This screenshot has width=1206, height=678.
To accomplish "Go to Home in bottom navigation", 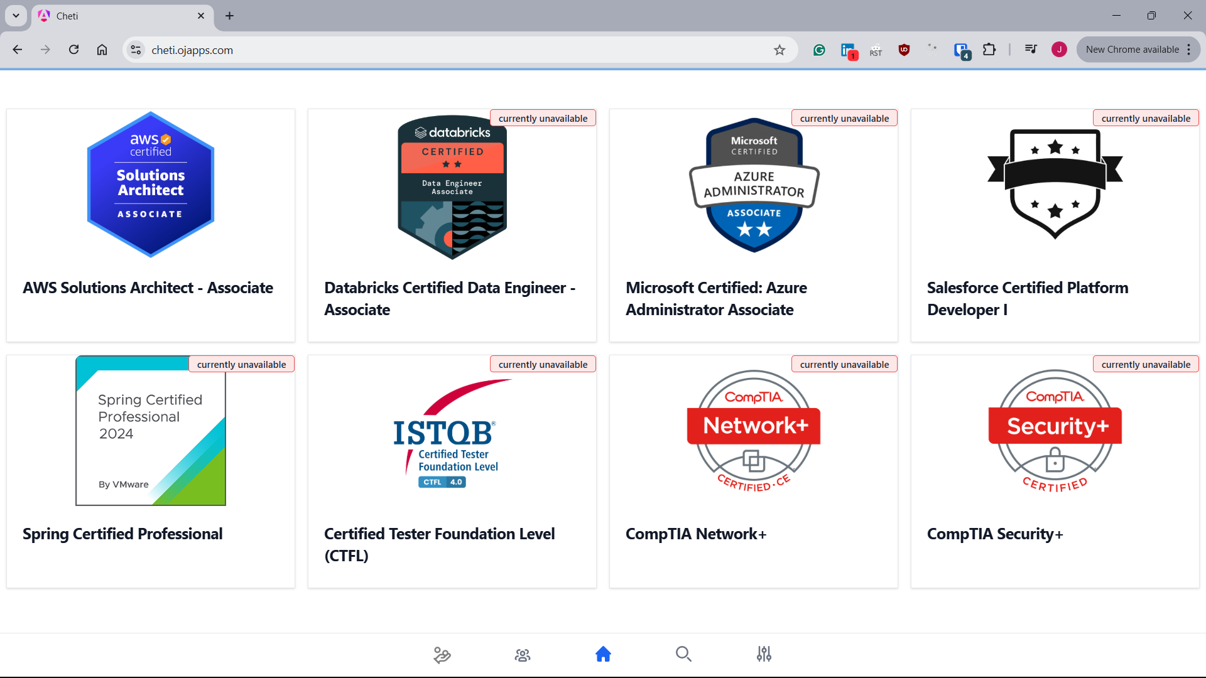I will point(603,654).
